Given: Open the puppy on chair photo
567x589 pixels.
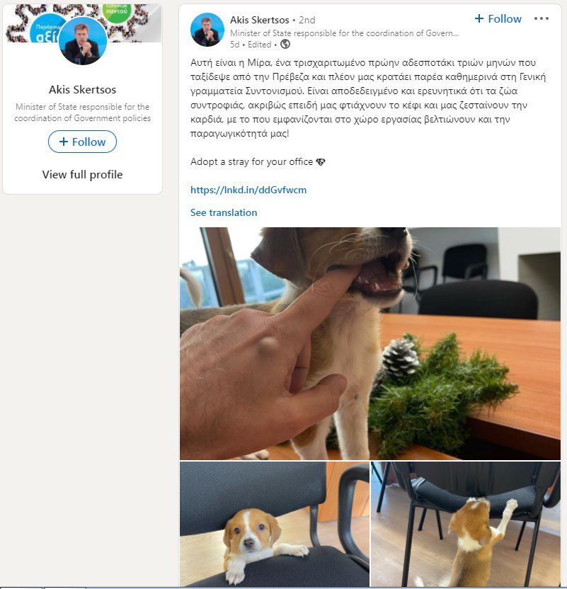Looking at the screenshot, I should click(275, 524).
